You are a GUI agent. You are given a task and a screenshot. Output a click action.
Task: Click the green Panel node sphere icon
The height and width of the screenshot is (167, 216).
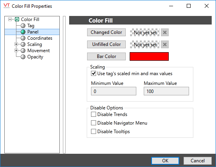[23, 32]
